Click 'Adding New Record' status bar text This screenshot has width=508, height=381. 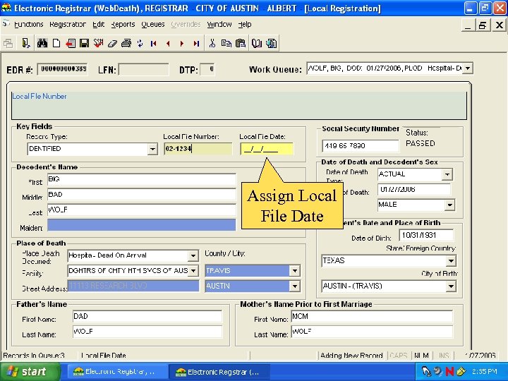pos(351,356)
